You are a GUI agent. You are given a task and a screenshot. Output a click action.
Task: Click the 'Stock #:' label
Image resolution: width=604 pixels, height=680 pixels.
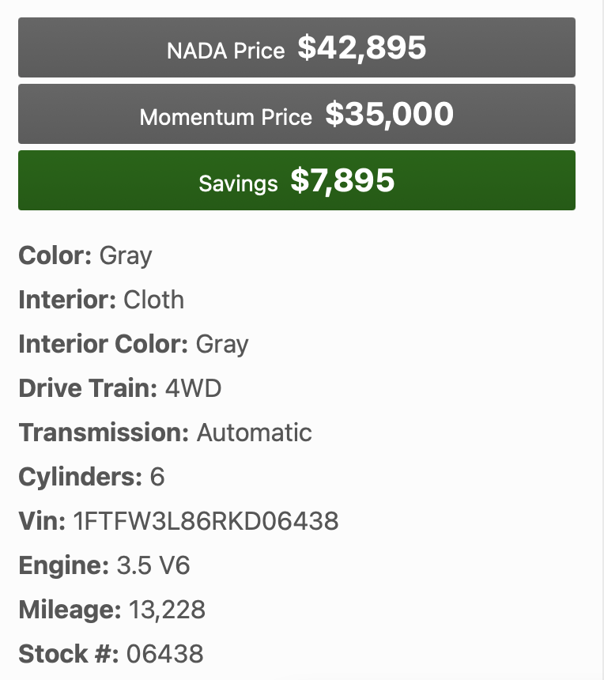point(68,654)
